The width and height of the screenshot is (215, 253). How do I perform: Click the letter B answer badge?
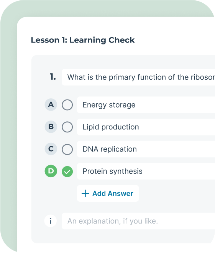pyautogui.click(x=51, y=127)
